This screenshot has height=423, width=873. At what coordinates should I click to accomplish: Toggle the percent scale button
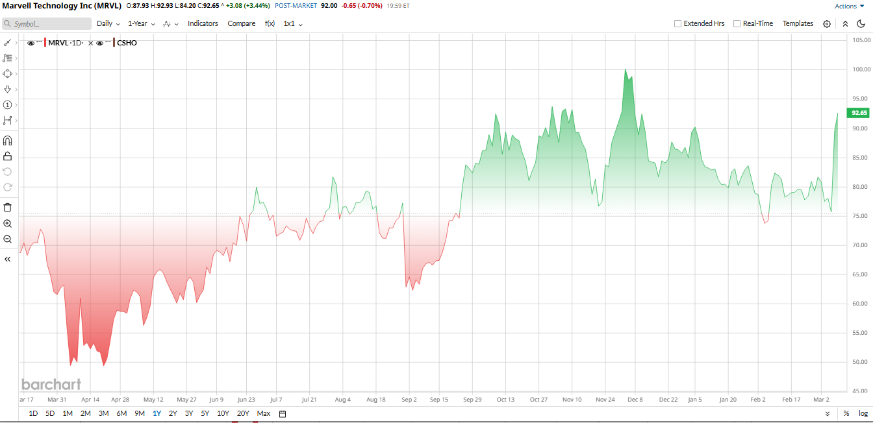pos(846,413)
